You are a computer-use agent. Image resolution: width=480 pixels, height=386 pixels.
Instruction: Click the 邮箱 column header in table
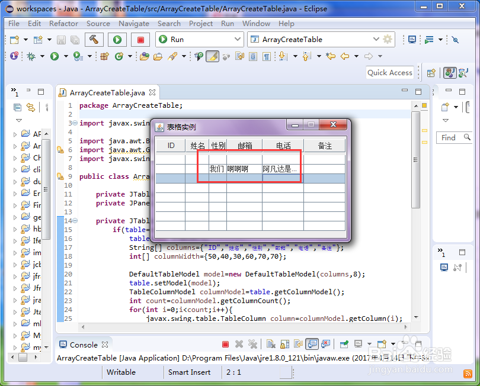[x=244, y=146]
